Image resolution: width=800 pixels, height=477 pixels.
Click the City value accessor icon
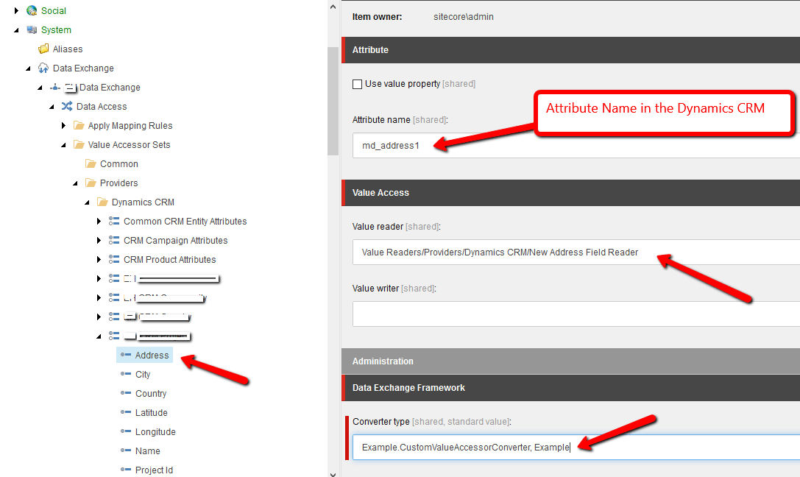pos(126,374)
